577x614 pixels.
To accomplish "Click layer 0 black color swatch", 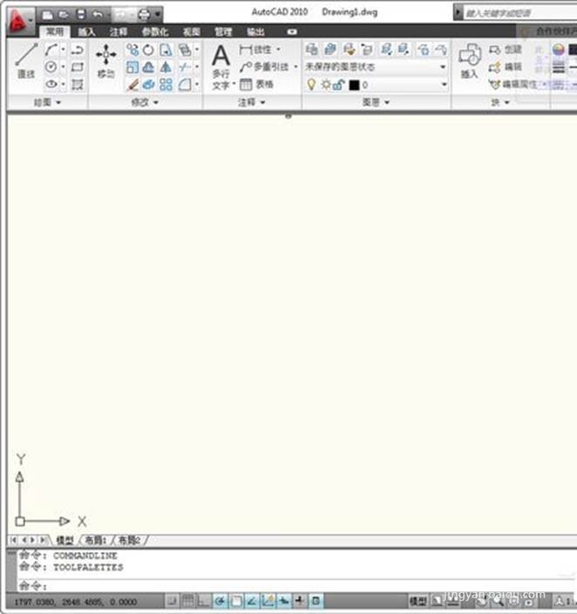I will (x=354, y=85).
